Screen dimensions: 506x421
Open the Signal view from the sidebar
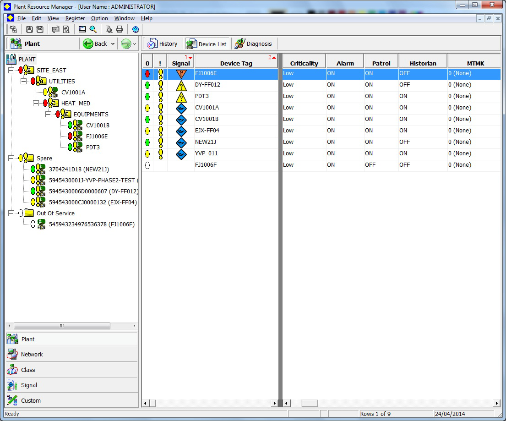[29, 385]
